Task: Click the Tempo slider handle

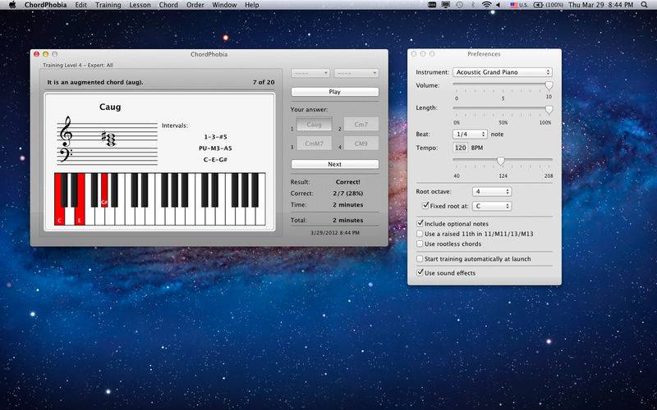Action: pos(501,162)
